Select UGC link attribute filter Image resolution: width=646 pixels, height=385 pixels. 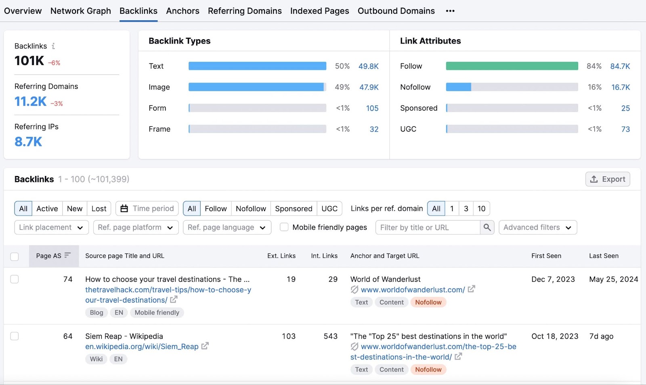click(x=329, y=209)
